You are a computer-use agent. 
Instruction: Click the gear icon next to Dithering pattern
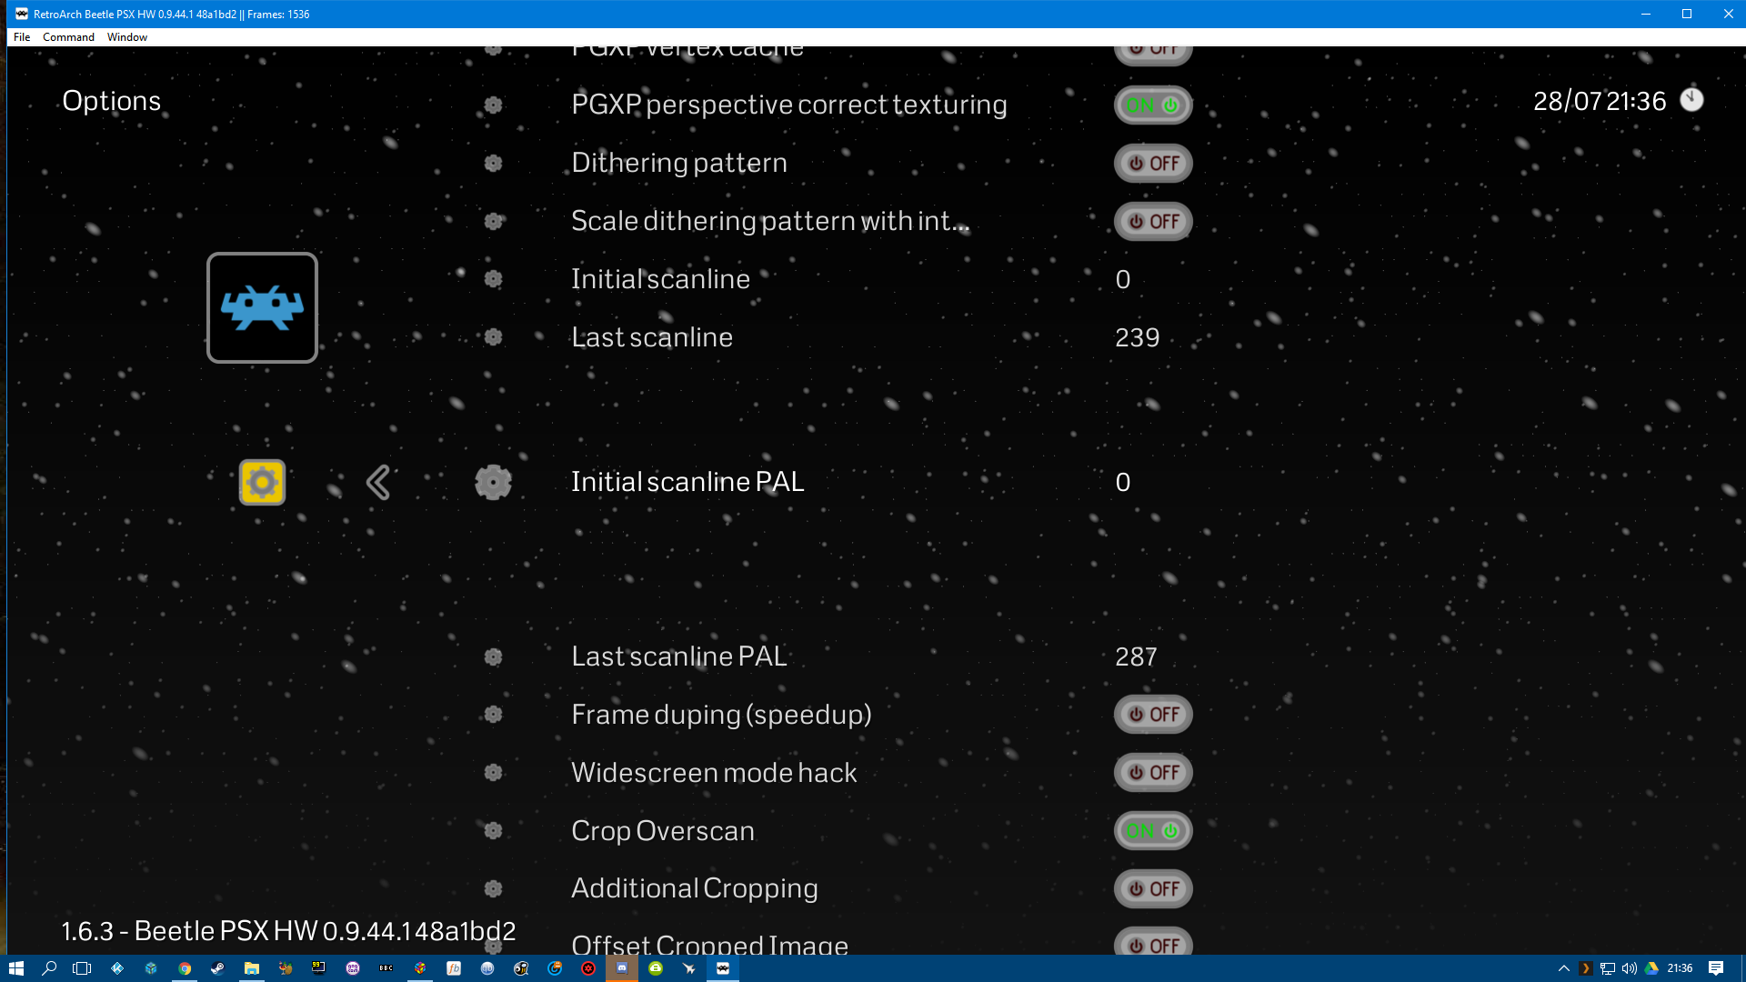click(x=493, y=164)
